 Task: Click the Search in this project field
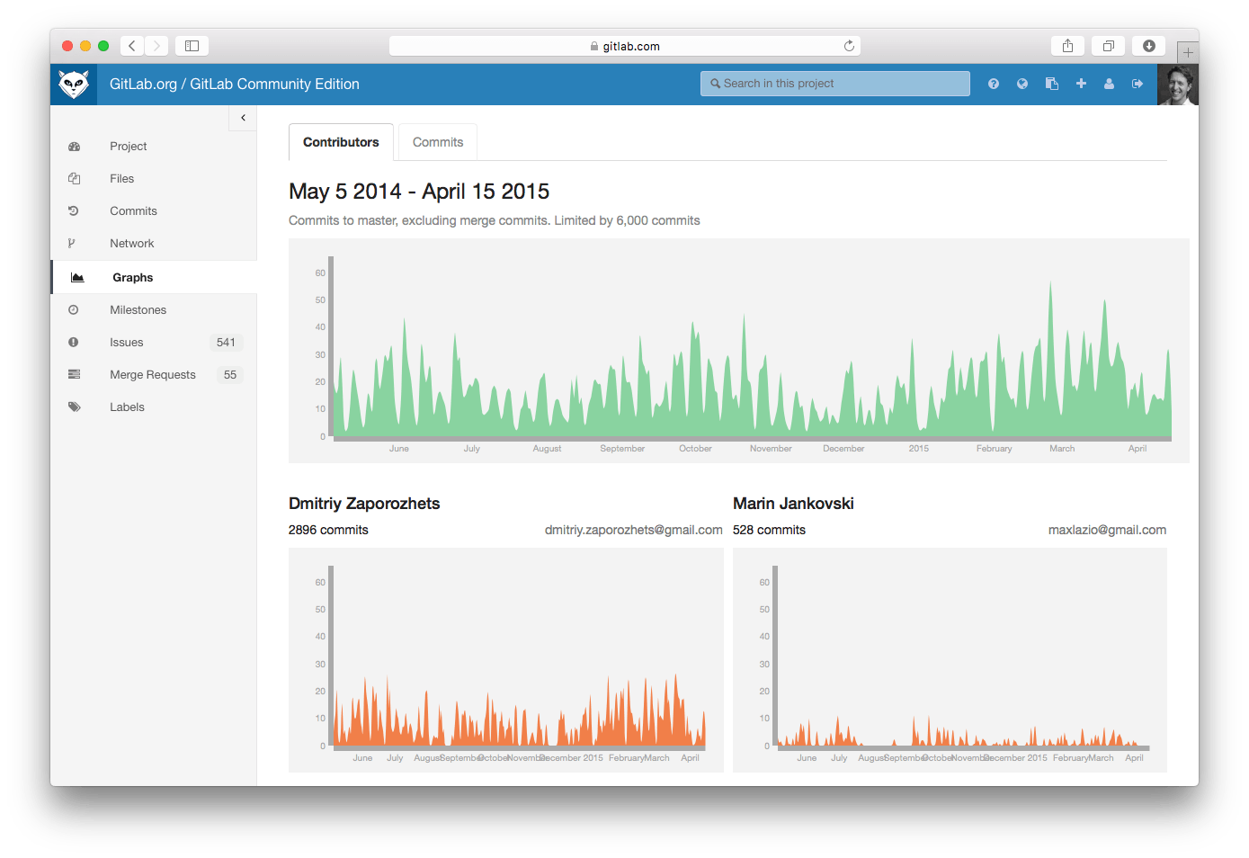click(x=834, y=83)
